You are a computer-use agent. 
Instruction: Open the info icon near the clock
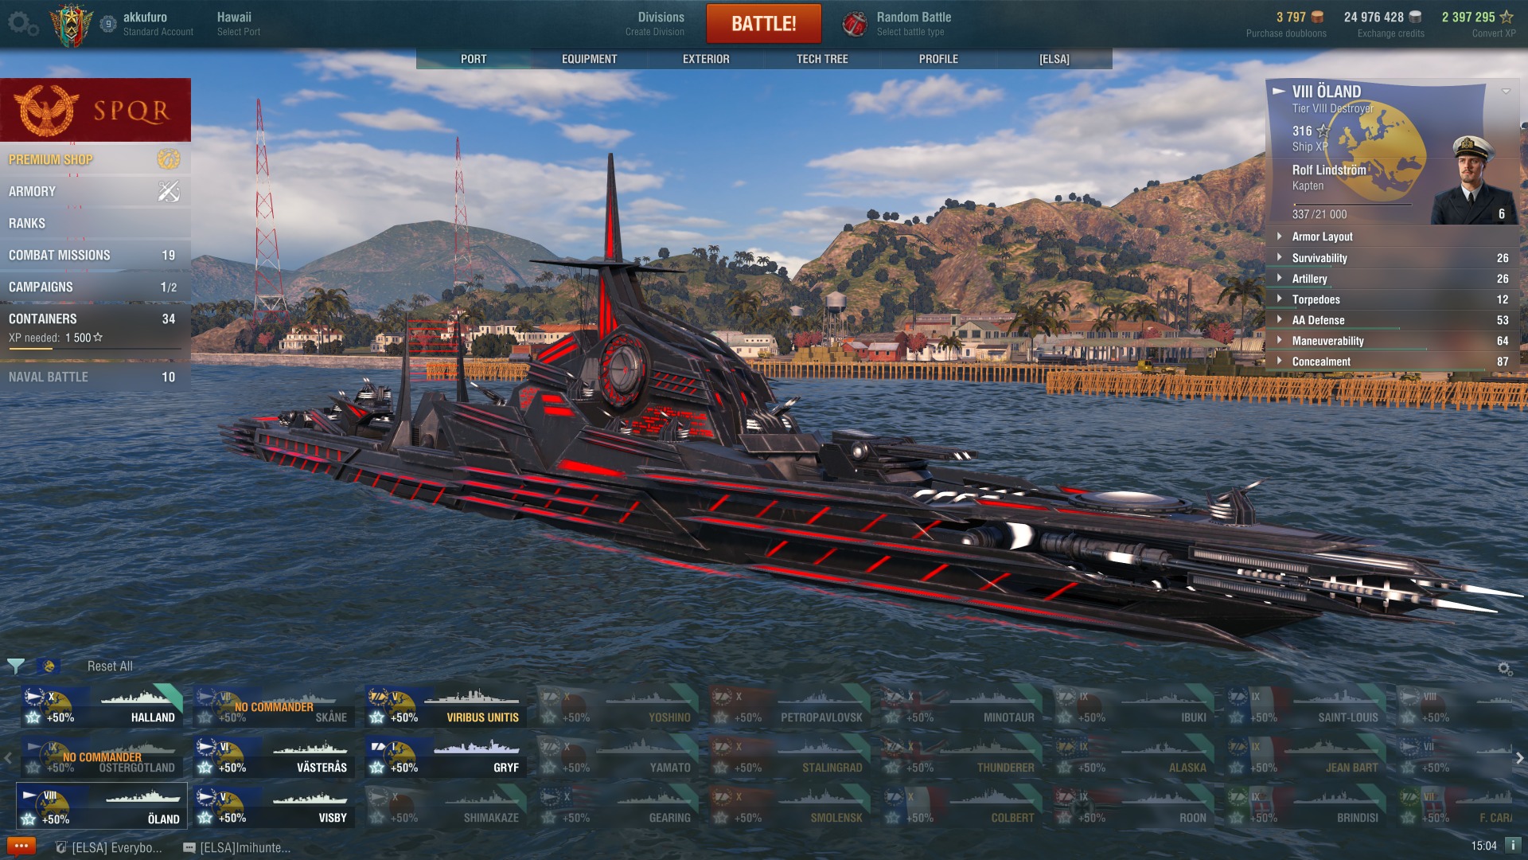pos(1513,845)
